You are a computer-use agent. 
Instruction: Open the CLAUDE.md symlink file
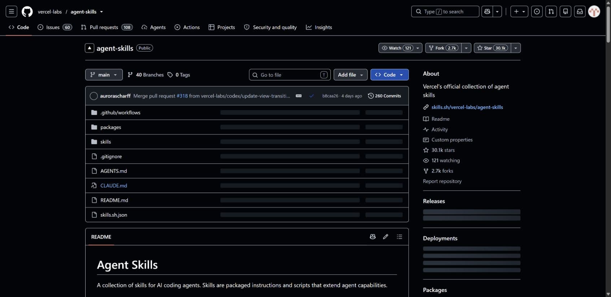(113, 186)
